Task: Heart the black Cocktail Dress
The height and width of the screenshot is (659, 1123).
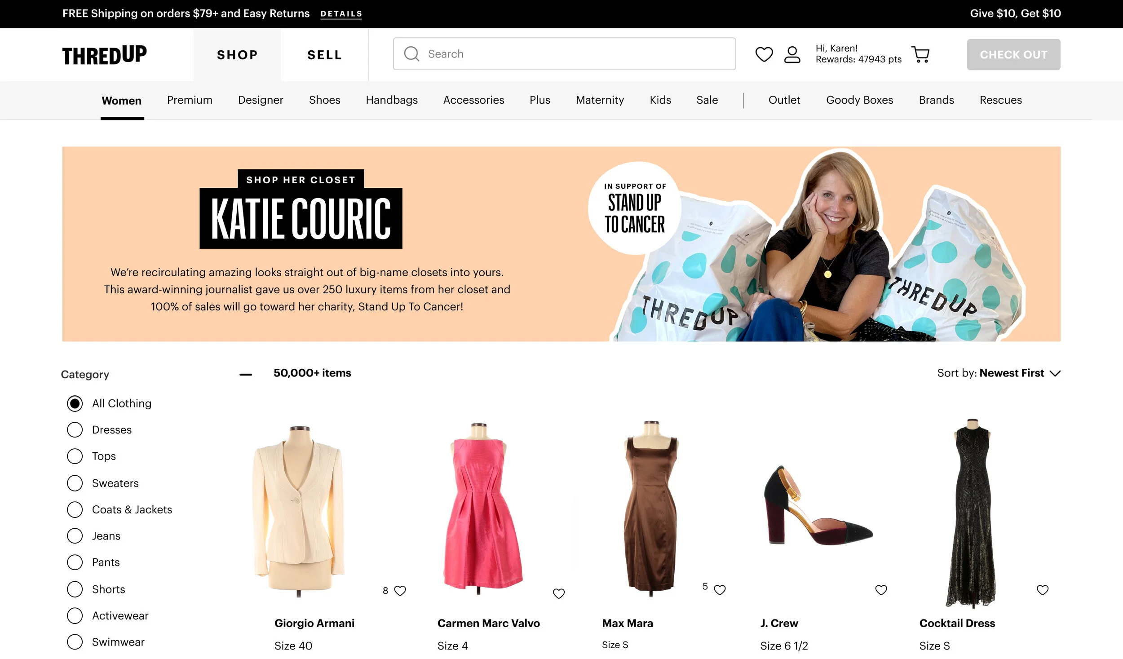Action: pyautogui.click(x=1042, y=589)
